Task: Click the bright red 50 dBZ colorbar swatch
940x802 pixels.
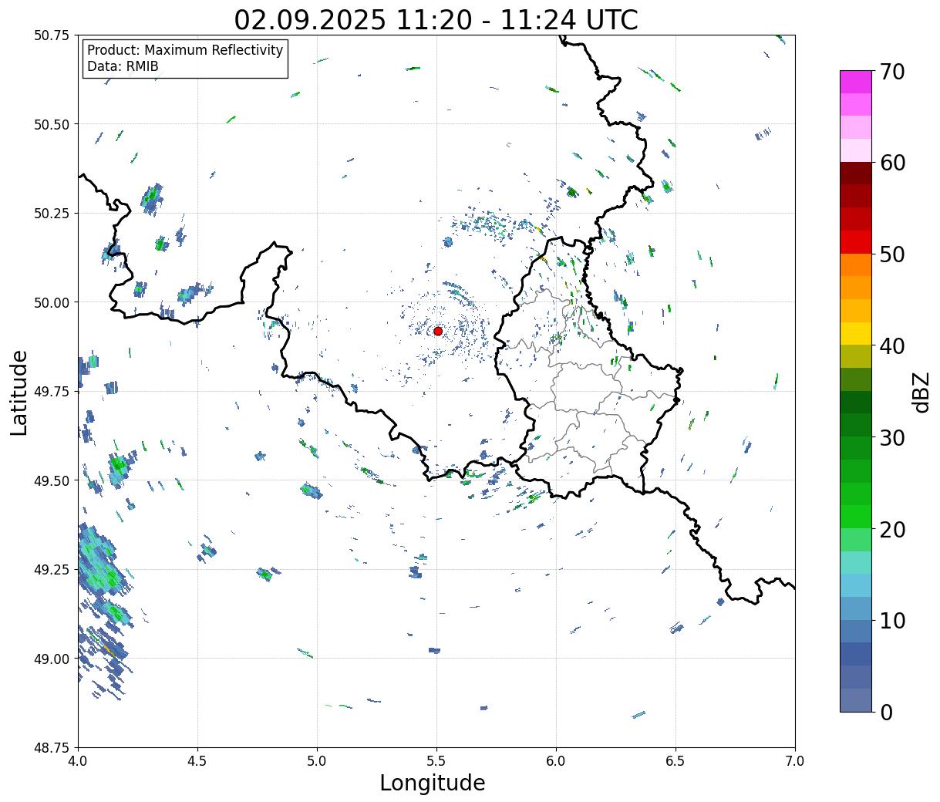Action: (856, 242)
